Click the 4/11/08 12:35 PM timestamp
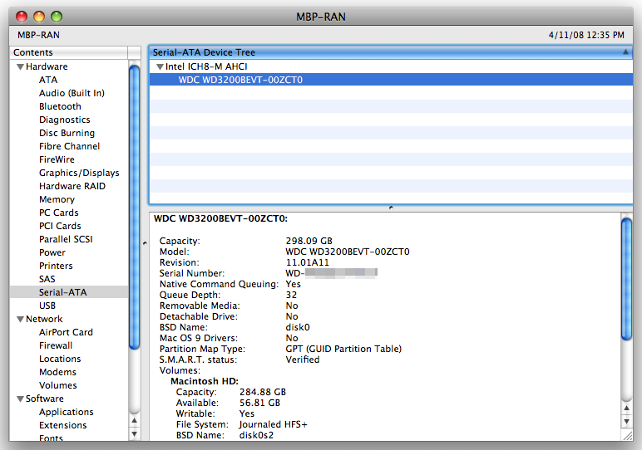This screenshot has width=642, height=450. click(x=586, y=35)
